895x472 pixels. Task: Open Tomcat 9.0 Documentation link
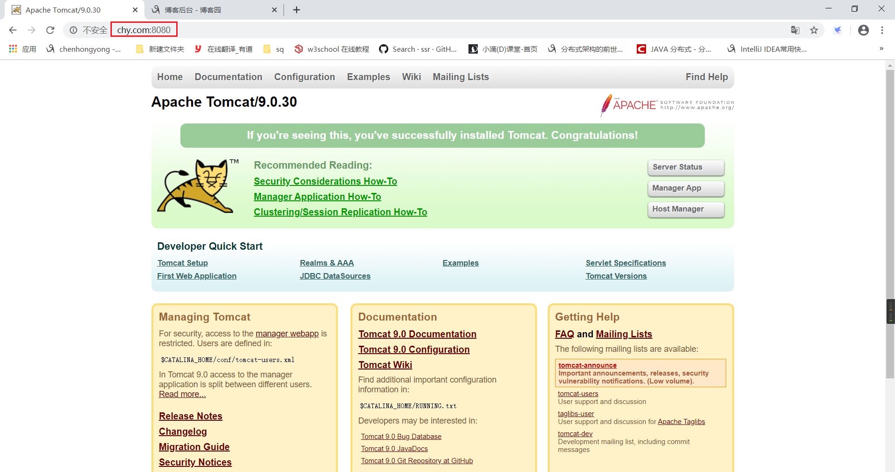click(x=417, y=334)
